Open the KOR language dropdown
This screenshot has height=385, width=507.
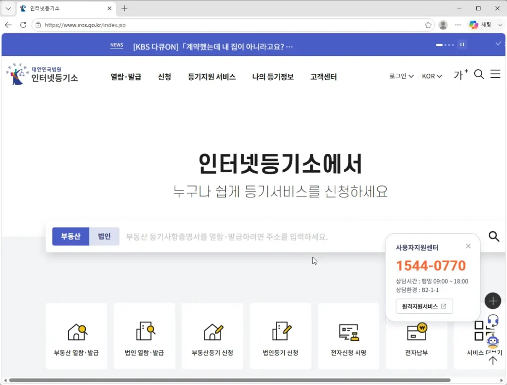click(432, 76)
